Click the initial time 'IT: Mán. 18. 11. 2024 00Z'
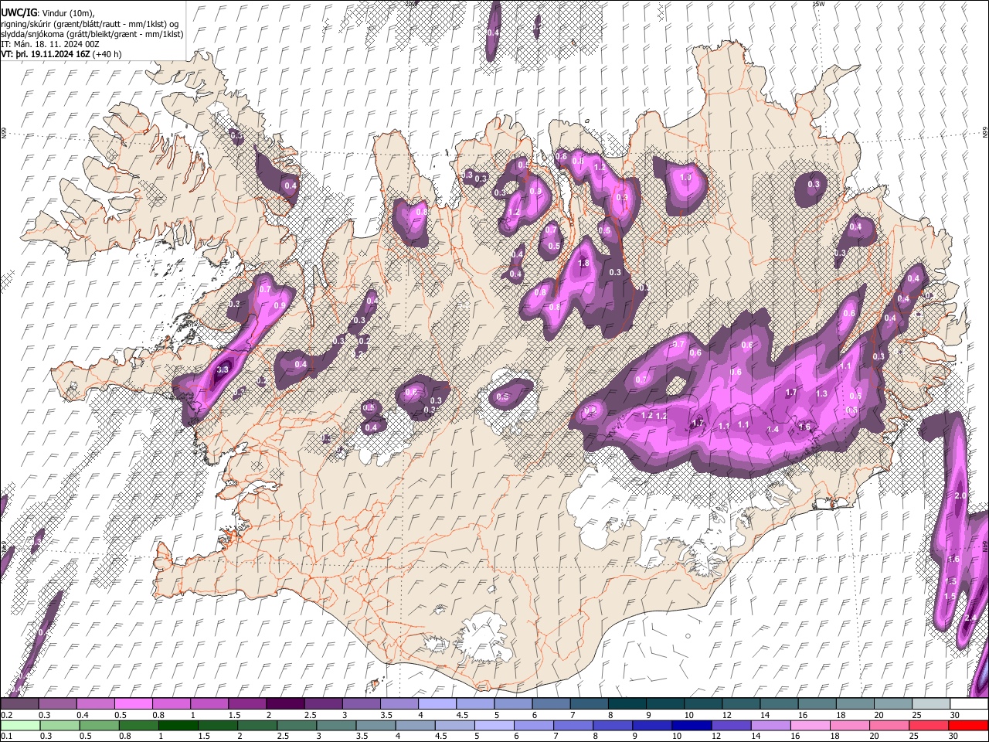The width and height of the screenshot is (989, 742). (x=50, y=44)
